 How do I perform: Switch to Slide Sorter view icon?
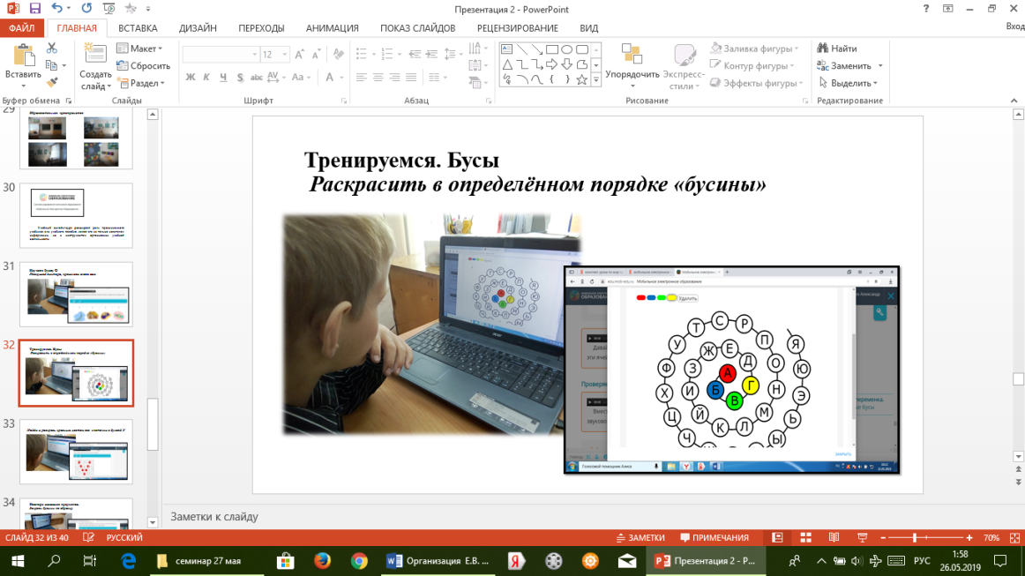click(x=805, y=537)
